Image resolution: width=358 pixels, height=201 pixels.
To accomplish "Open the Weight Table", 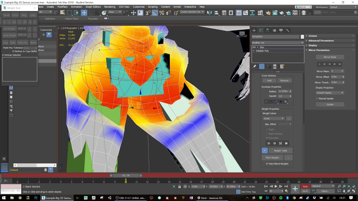I will 281,151.
